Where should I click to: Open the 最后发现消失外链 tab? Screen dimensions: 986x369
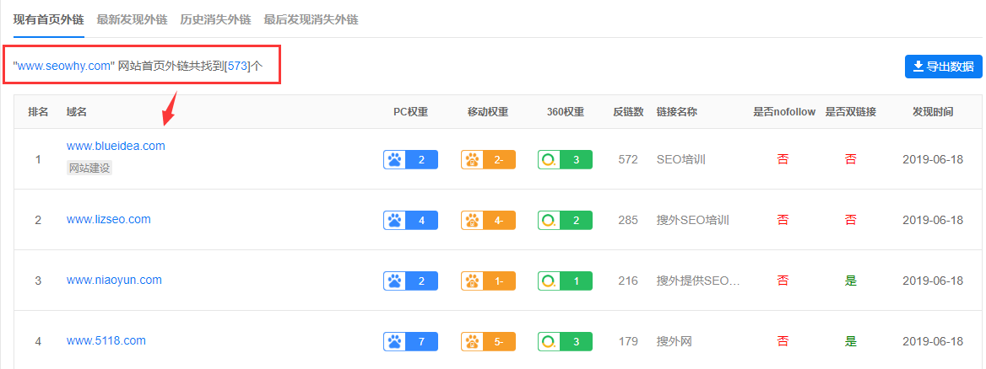(311, 19)
